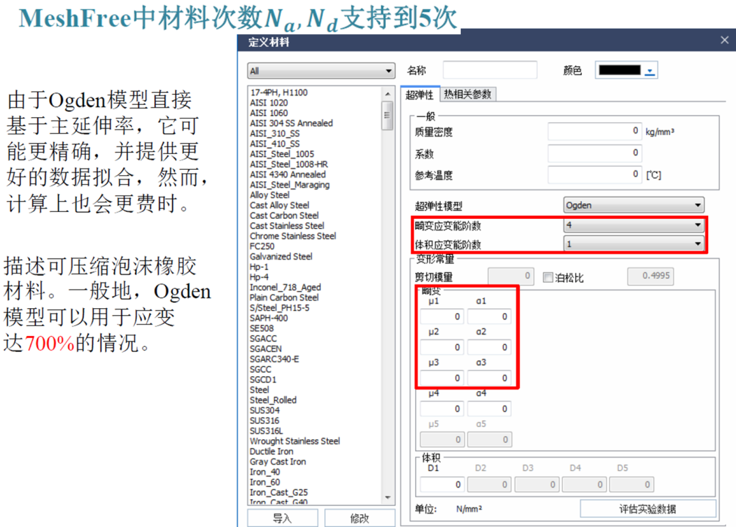Open the black 颜色 color picker

(626, 70)
